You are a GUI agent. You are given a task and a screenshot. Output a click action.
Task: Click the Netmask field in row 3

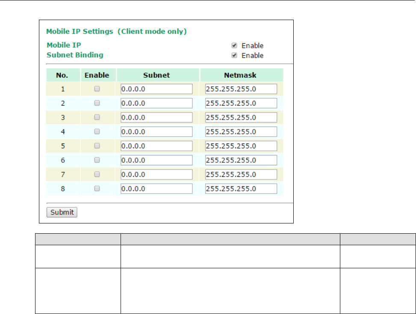point(241,117)
